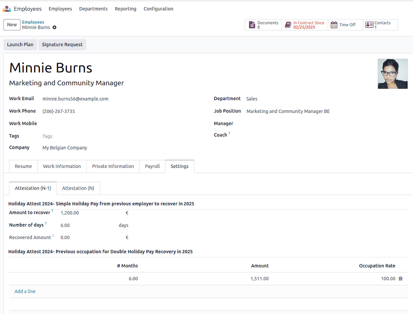Open the Time Off calendar button
This screenshot has height=314, width=413.
coord(345,25)
